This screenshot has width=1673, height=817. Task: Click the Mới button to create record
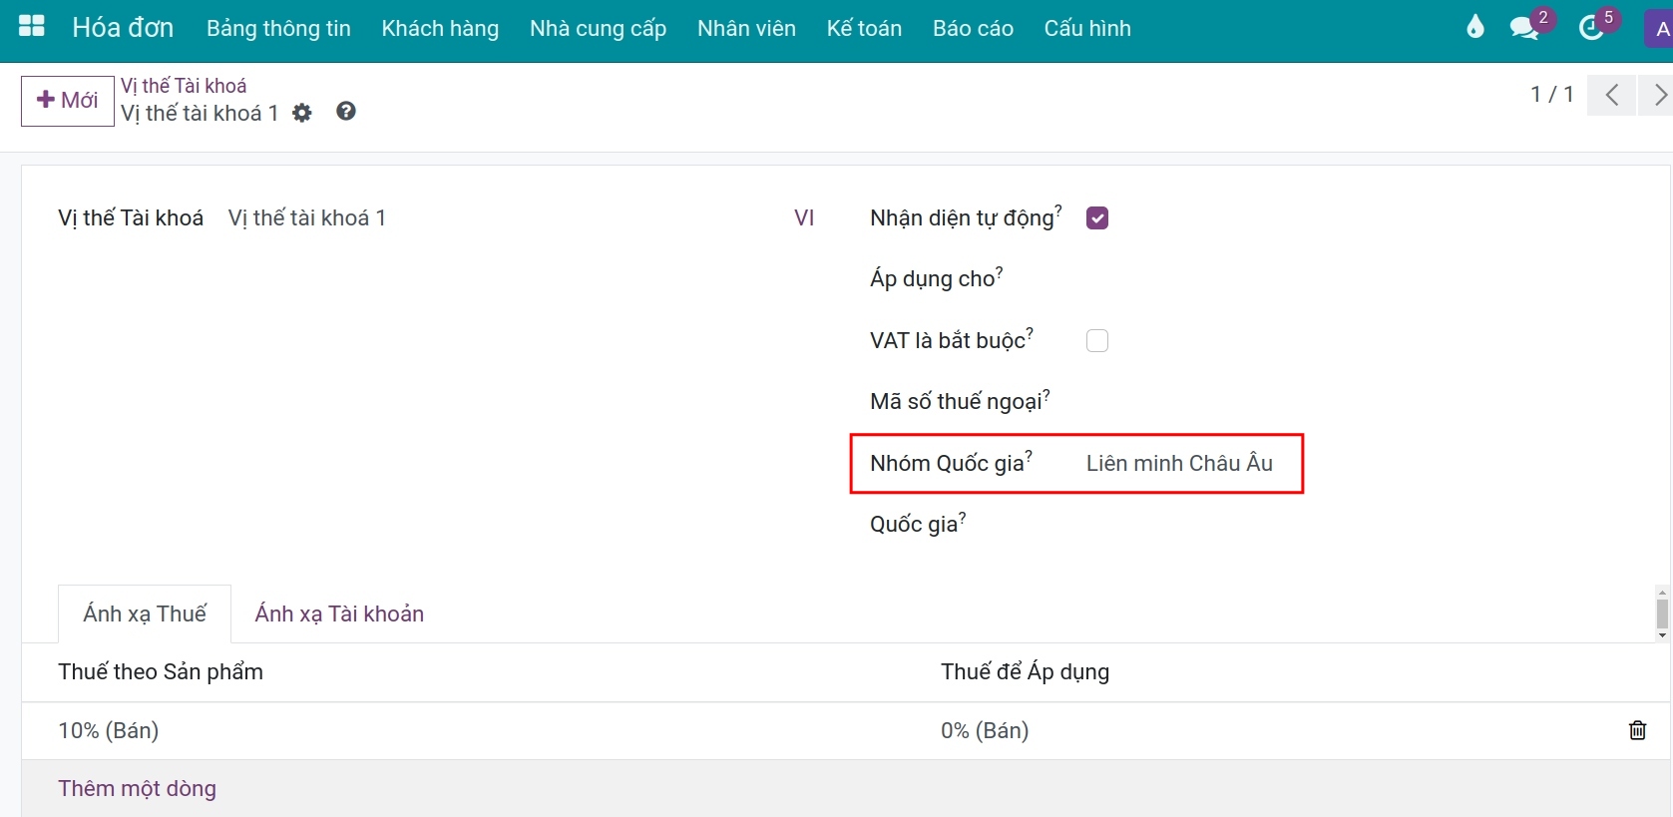67,100
